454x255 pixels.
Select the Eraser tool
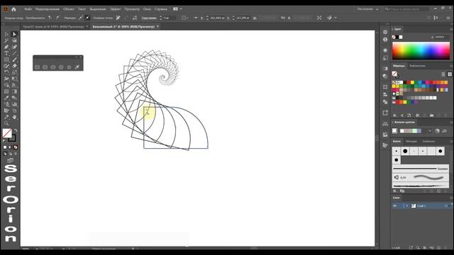[x=14, y=66]
